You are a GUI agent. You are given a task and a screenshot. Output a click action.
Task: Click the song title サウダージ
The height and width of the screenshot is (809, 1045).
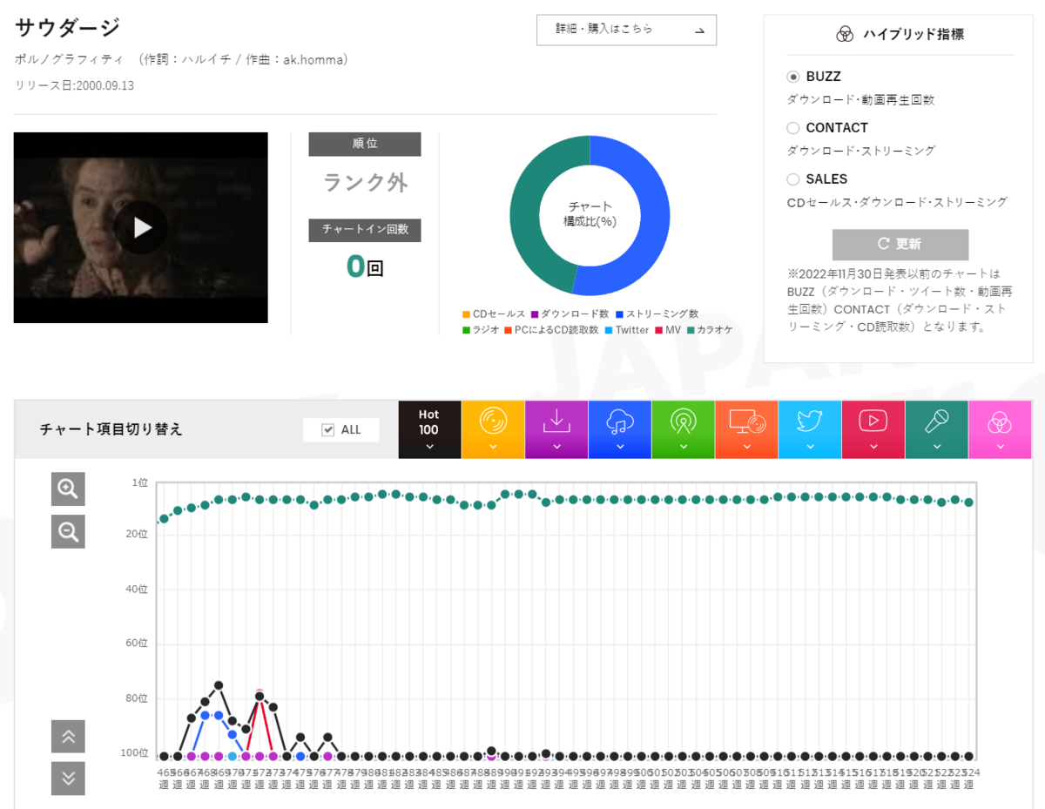coord(67,27)
